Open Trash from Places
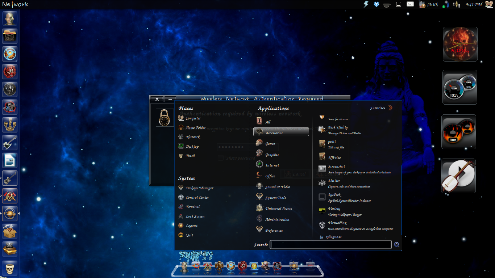 [187, 156]
